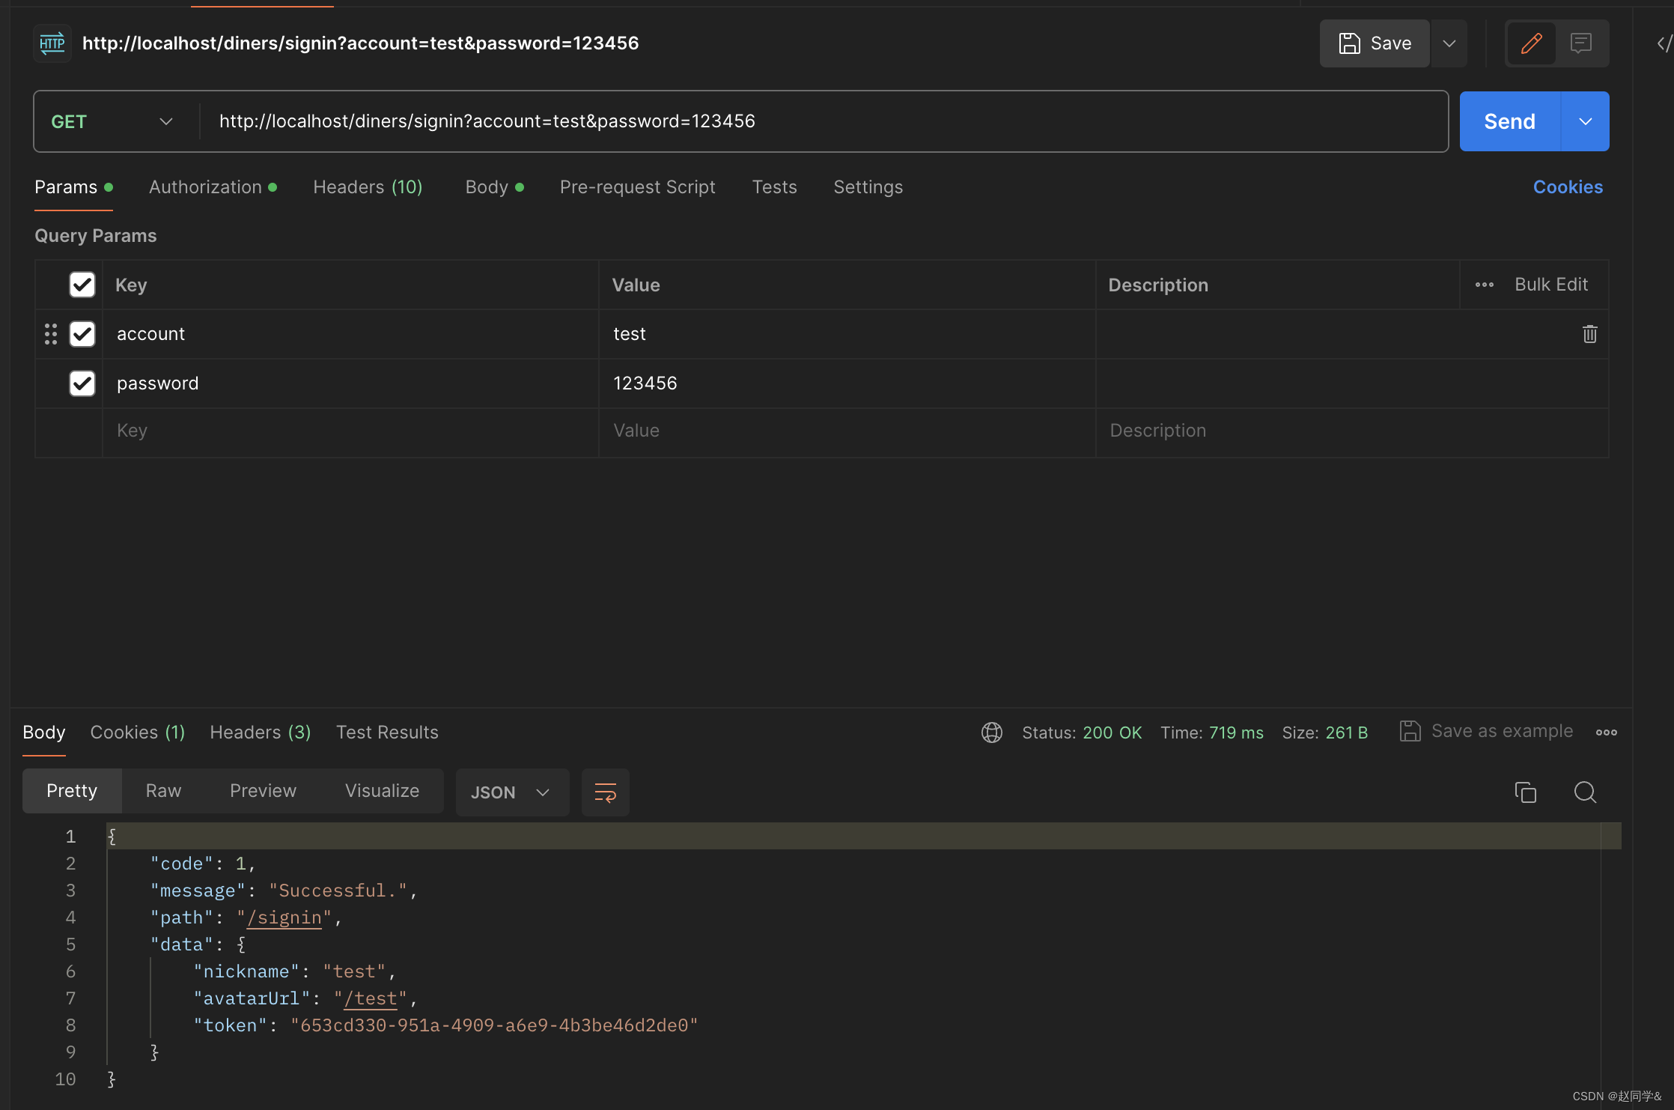The image size is (1674, 1110).
Task: Click the pencil edit icon
Action: [x=1531, y=43]
